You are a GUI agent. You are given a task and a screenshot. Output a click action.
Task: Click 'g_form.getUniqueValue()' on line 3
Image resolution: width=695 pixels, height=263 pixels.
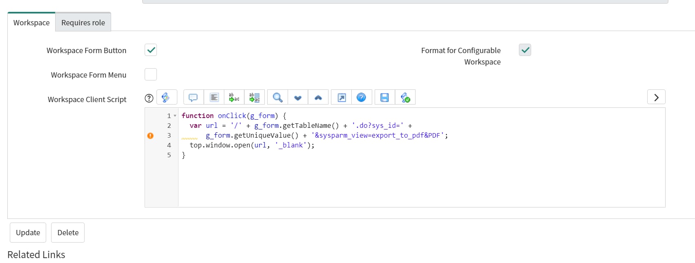pos(252,136)
